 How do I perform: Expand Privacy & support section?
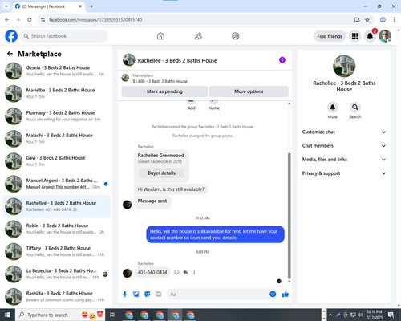point(344,173)
